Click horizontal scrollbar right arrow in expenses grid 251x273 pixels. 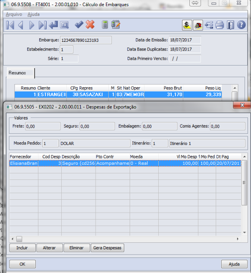[238, 239]
